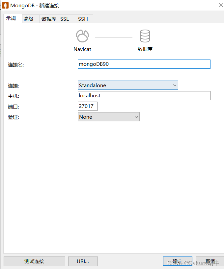Open the 验证 None dropdown

coord(136,117)
